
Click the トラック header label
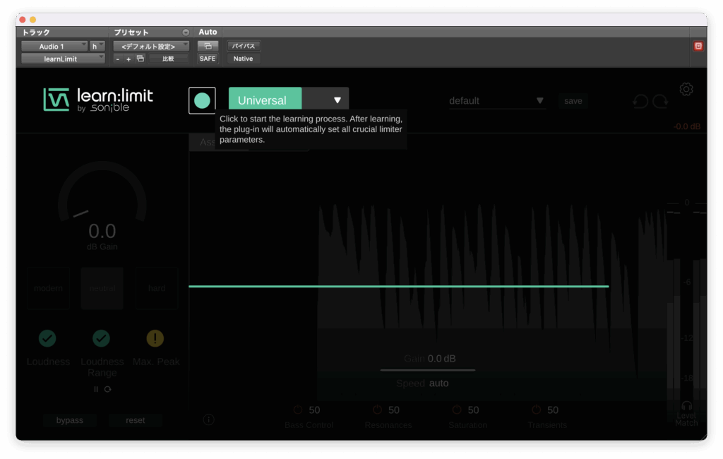[36, 32]
